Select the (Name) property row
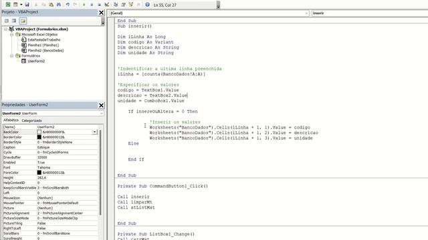The width and height of the screenshot is (428, 240). 50,127
